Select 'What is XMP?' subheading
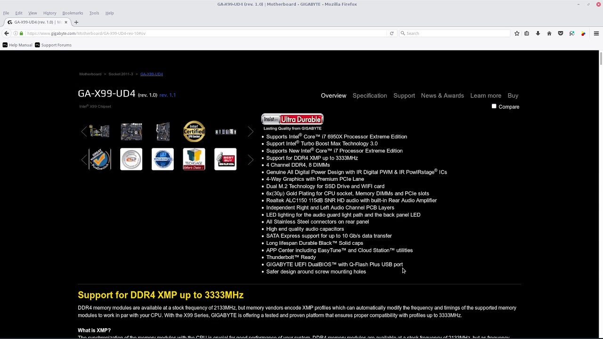 pyautogui.click(x=94, y=331)
